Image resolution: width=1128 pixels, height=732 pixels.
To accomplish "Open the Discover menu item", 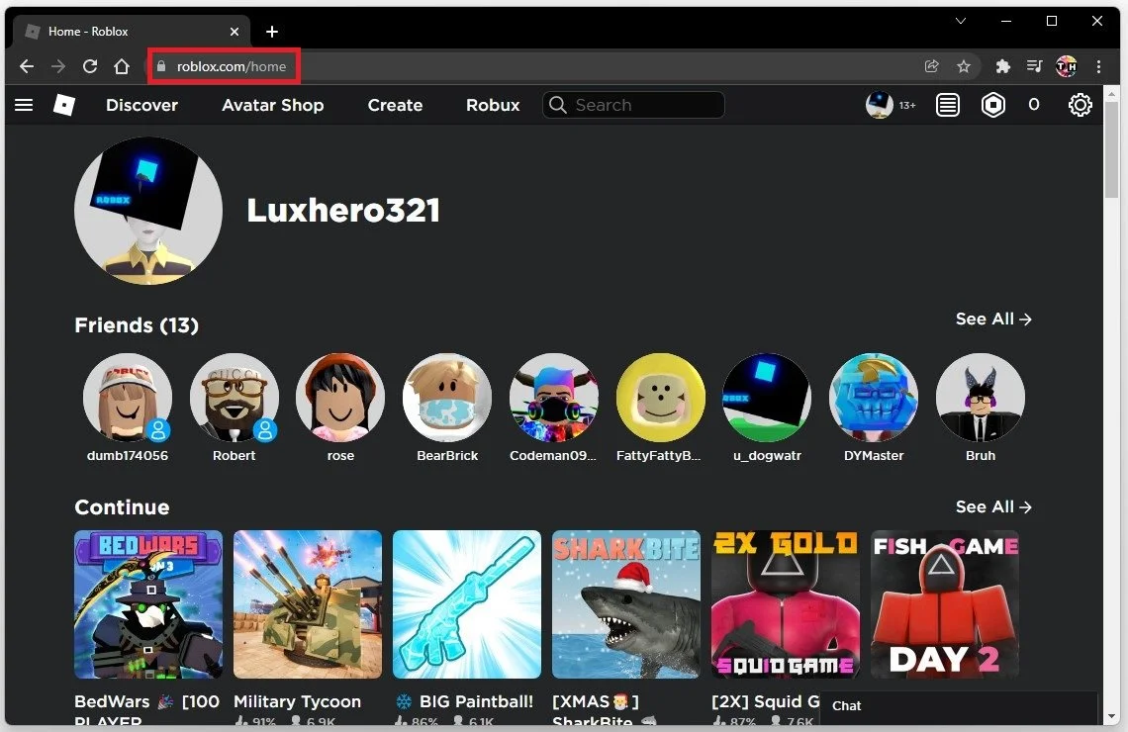I will (141, 105).
